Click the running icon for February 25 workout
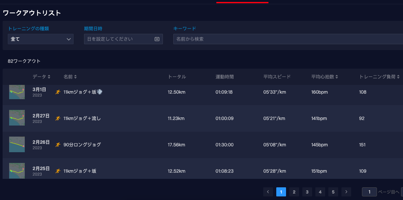Image resolution: width=403 pixels, height=200 pixels. (58, 171)
